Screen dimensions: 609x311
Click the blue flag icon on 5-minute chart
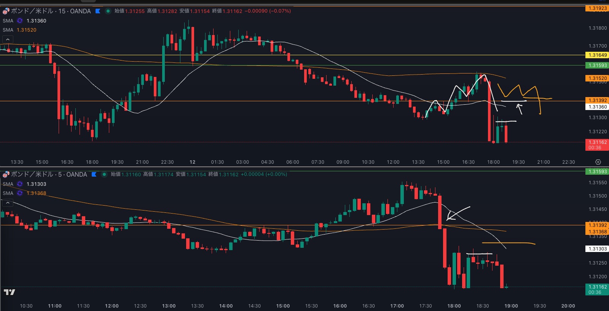coord(94,174)
